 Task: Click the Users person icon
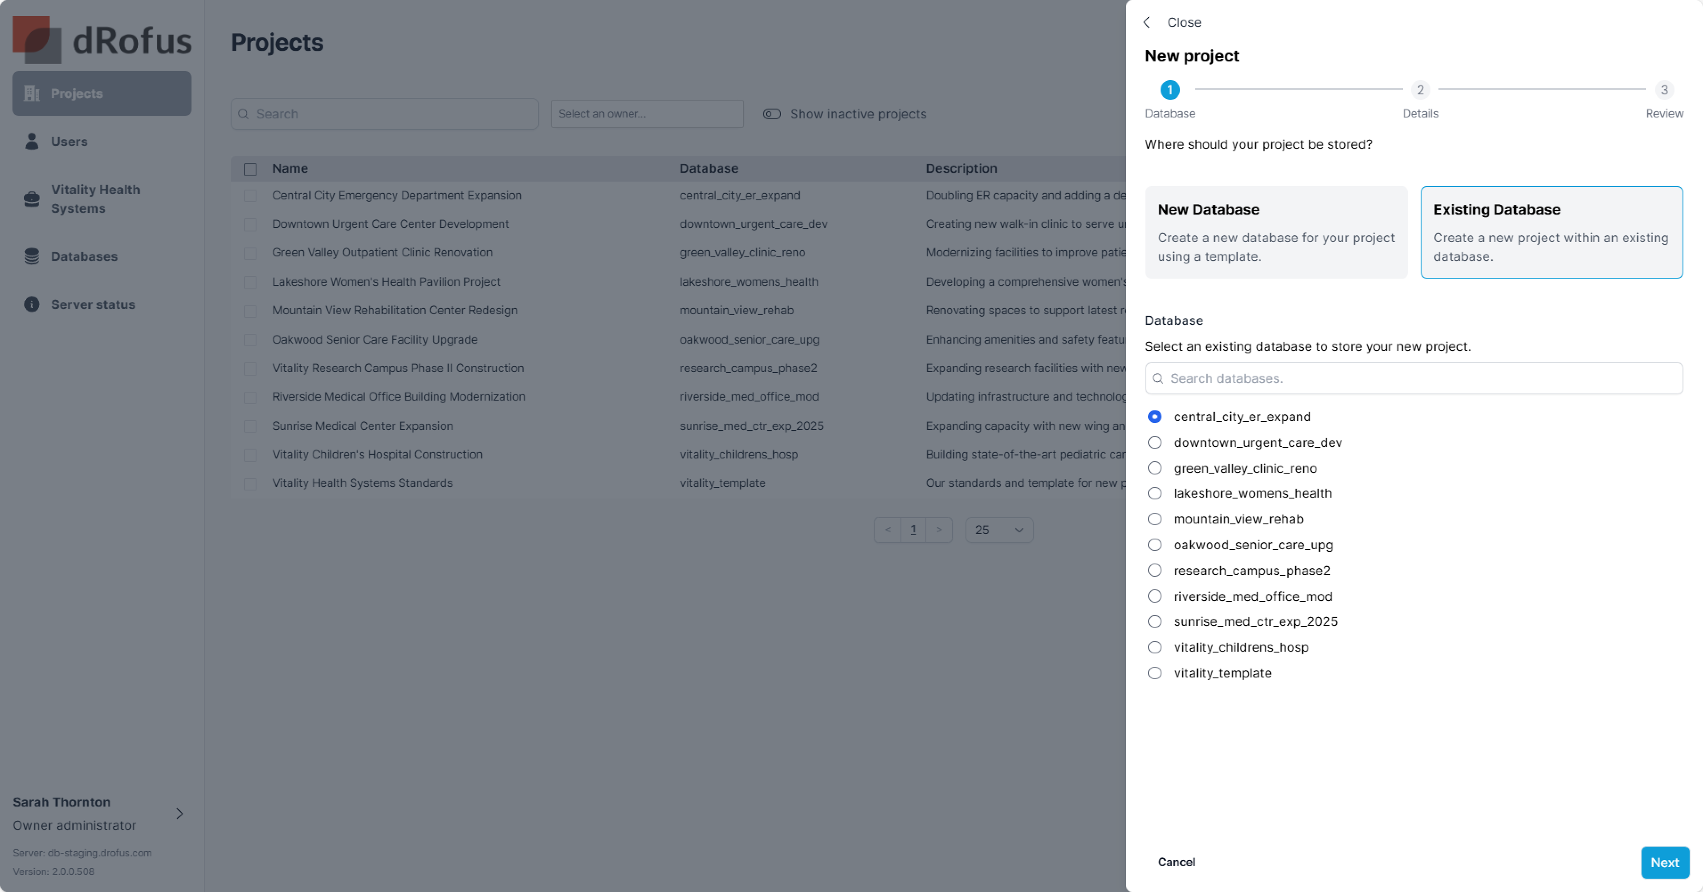pyautogui.click(x=32, y=142)
